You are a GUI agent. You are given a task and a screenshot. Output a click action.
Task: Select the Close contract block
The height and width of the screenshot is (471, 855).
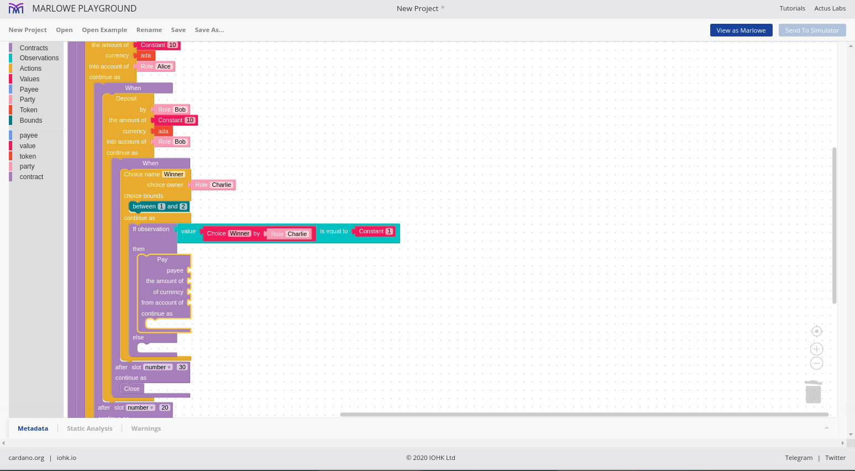[132, 389]
